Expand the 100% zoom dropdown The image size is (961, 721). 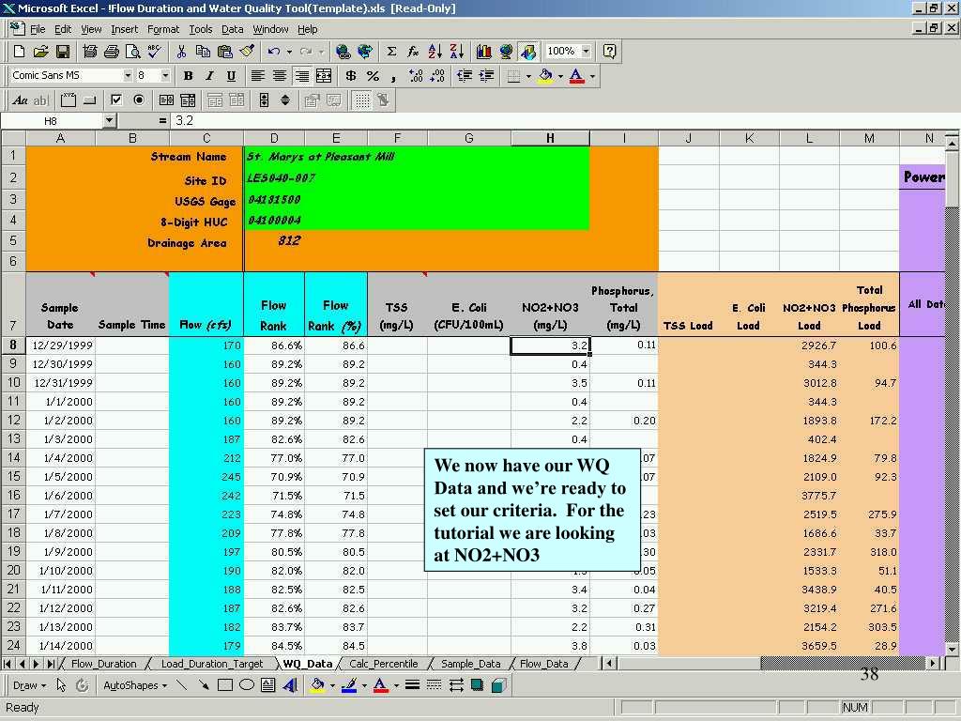[586, 51]
